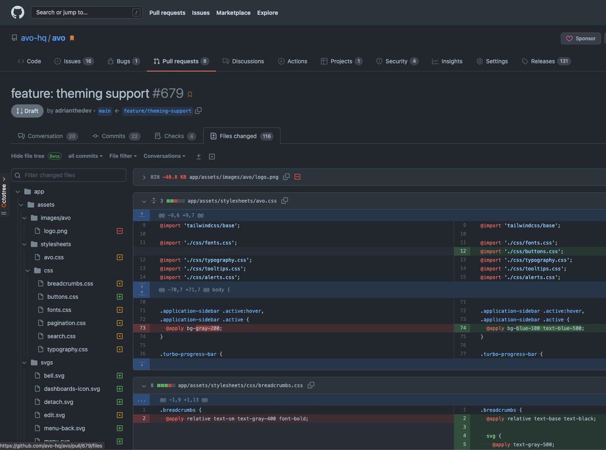Open the GitHub home logo

tap(18, 13)
